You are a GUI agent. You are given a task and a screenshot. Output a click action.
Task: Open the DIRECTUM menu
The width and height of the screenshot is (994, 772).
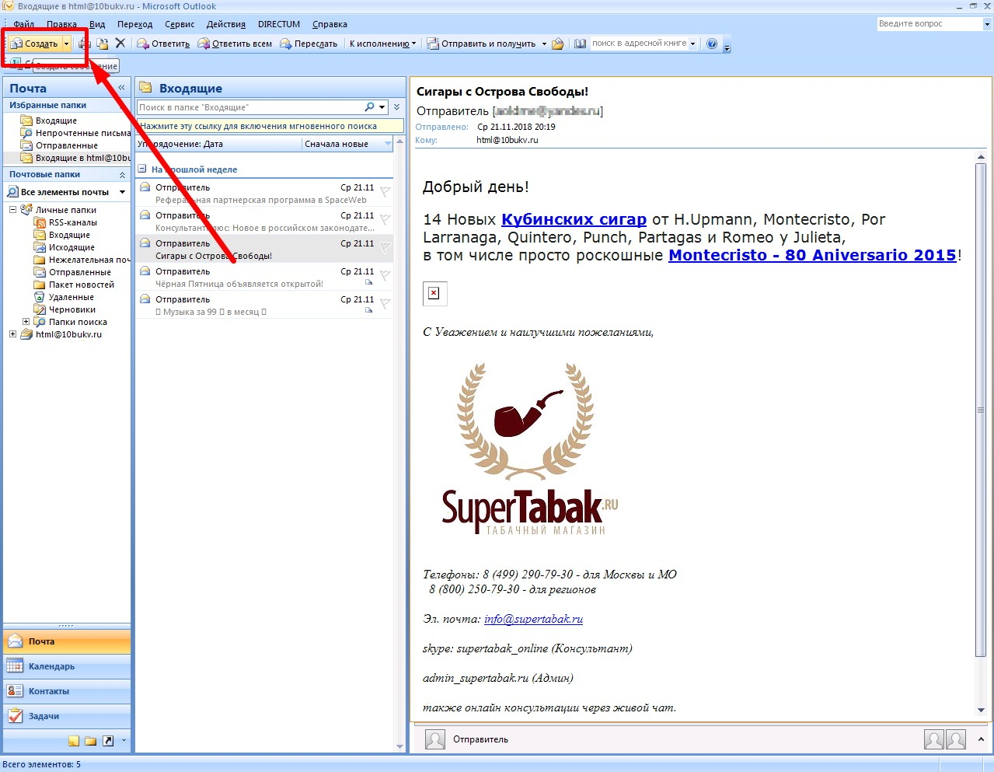tap(279, 24)
